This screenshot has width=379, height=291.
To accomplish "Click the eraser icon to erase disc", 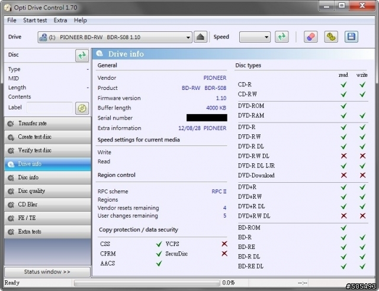I will pyautogui.click(x=310, y=37).
